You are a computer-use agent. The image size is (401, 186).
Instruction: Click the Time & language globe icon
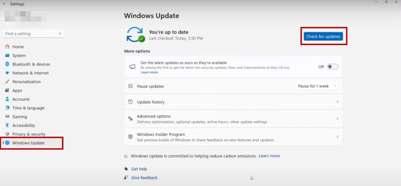[7, 108]
